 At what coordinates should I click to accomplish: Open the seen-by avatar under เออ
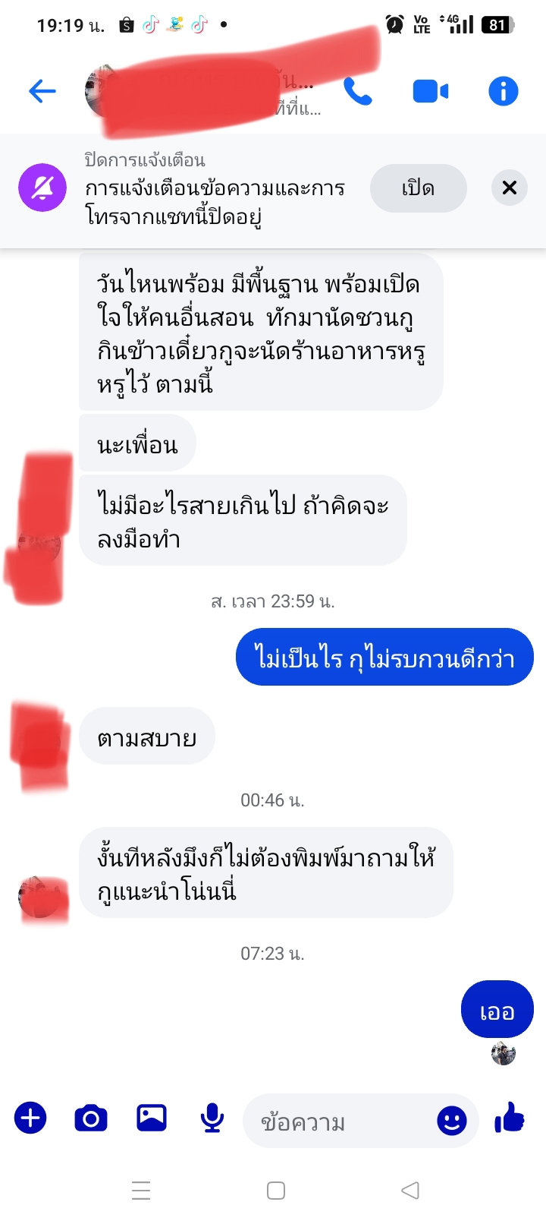pos(504,1054)
